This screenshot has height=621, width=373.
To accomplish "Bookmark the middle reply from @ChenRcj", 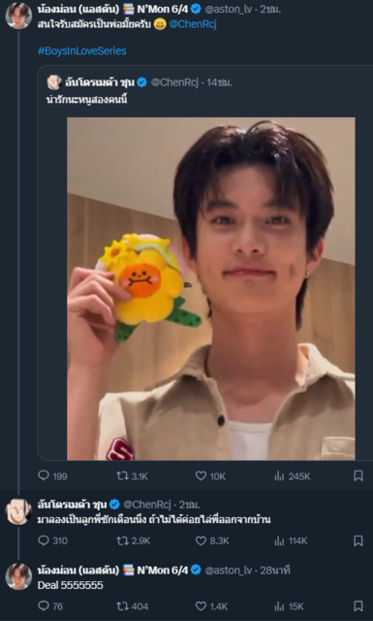I will click(357, 540).
